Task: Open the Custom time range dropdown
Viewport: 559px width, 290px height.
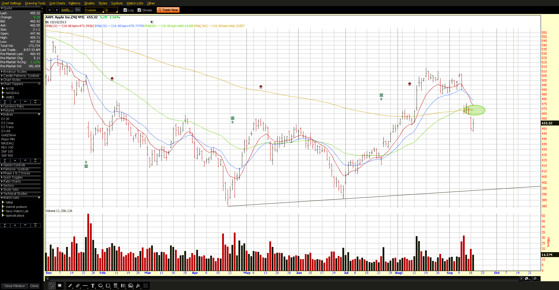Action: tap(94, 10)
